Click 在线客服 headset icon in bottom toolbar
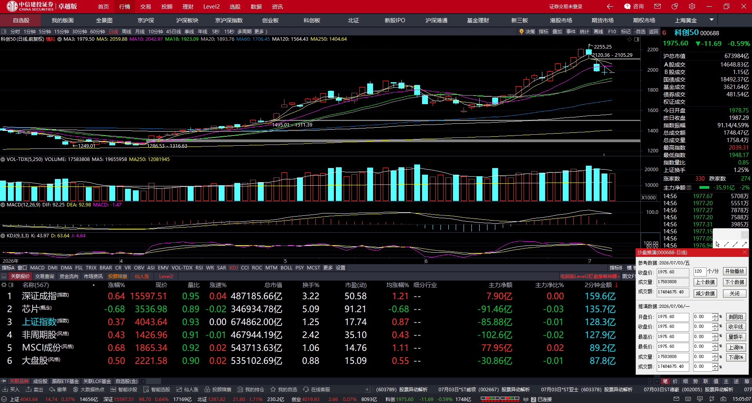Viewport: 752px width, 403px height. (306, 389)
